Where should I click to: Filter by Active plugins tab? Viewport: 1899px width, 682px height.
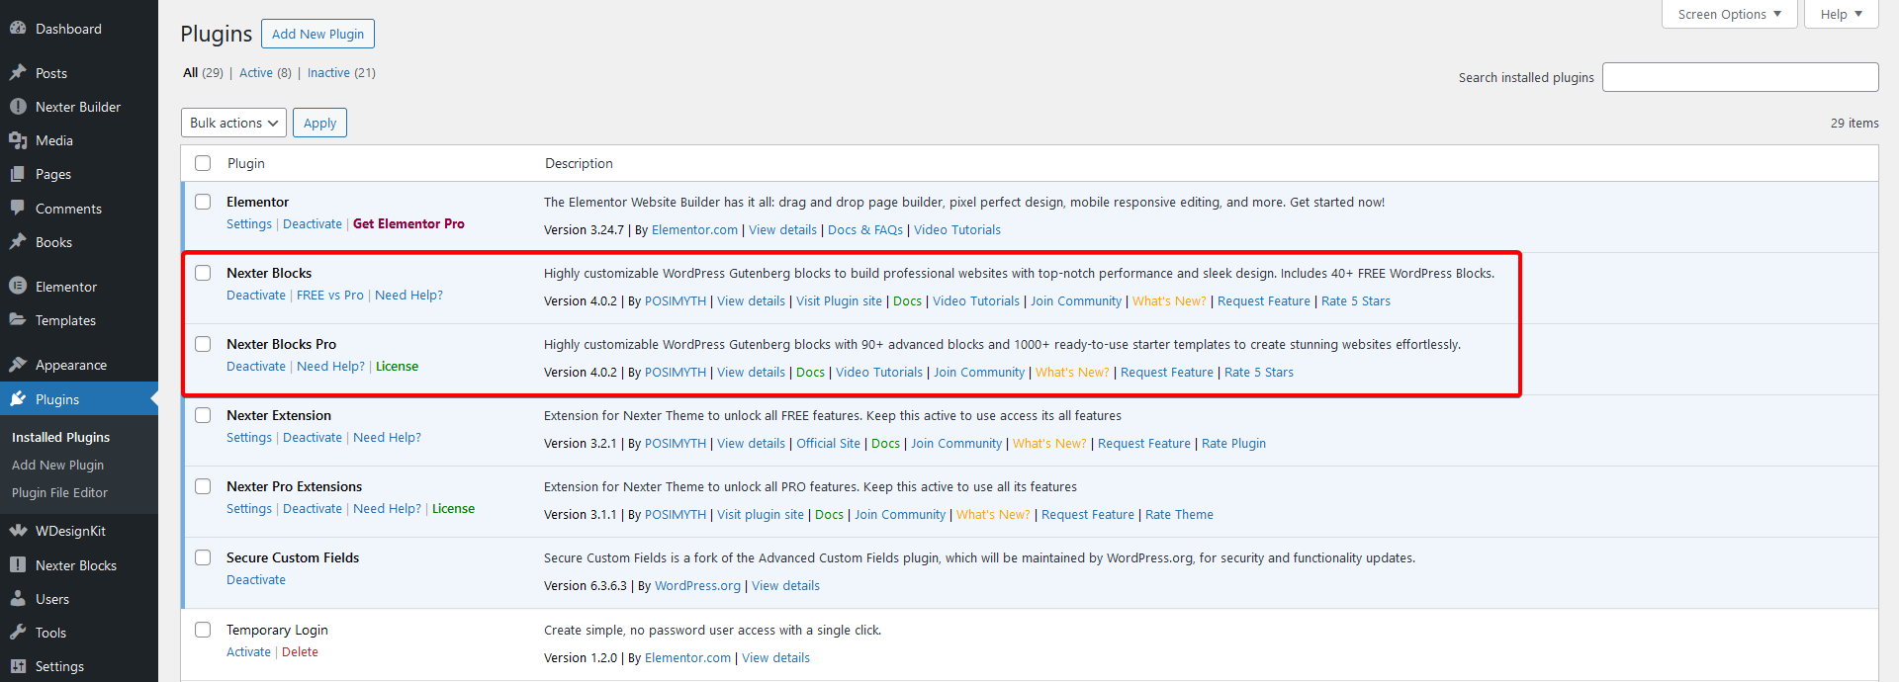265,73
